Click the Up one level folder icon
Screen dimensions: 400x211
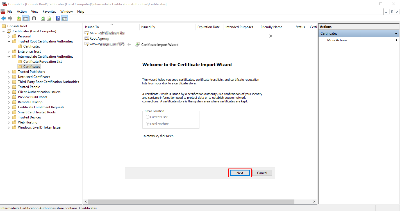[x=18, y=18]
